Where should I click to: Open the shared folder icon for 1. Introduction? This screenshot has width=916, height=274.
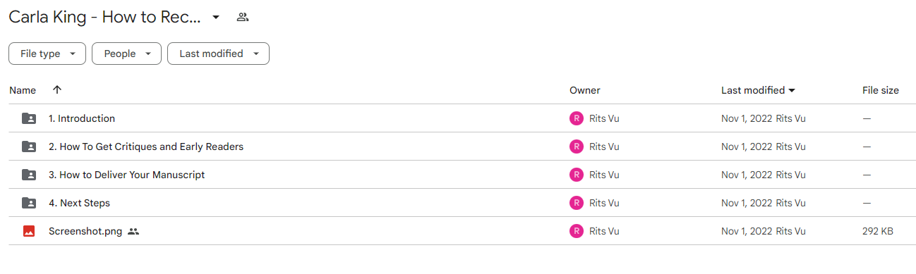29,118
